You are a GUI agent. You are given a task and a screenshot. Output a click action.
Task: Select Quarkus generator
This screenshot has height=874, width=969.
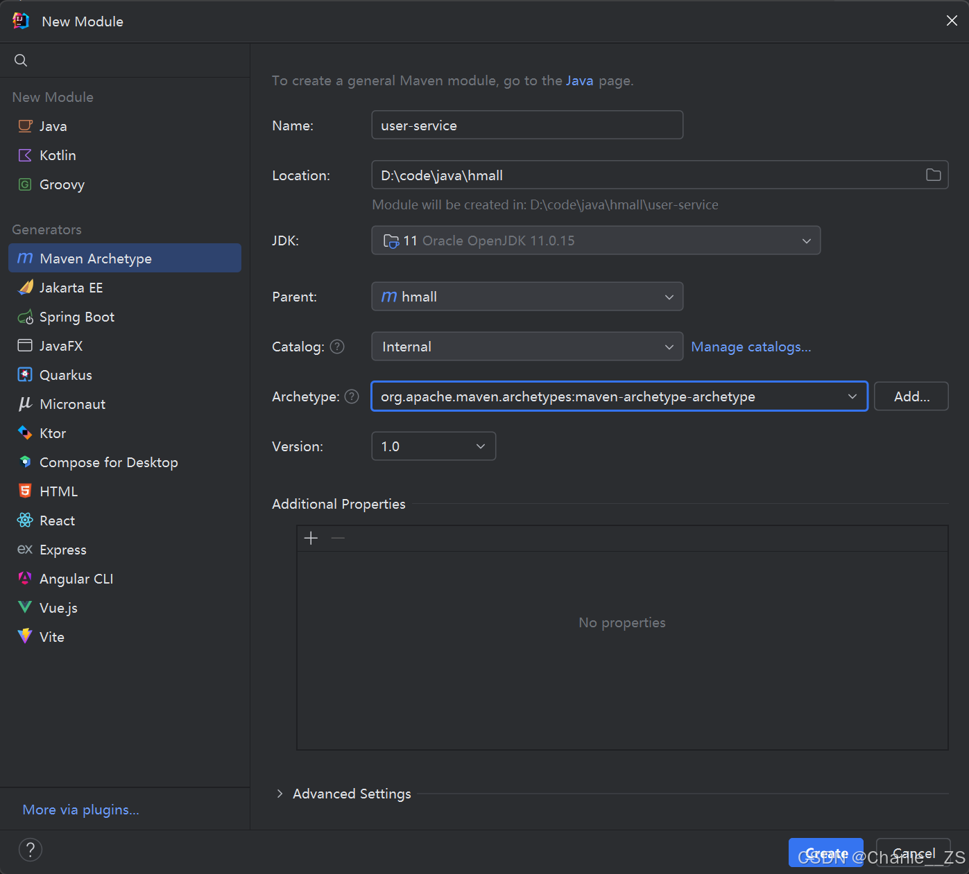click(x=125, y=375)
